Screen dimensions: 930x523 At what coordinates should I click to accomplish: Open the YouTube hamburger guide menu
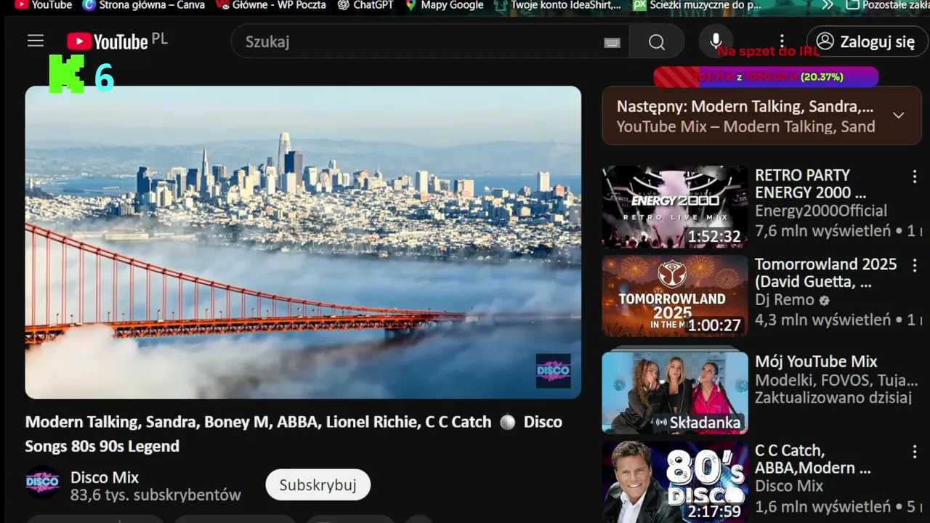36,41
